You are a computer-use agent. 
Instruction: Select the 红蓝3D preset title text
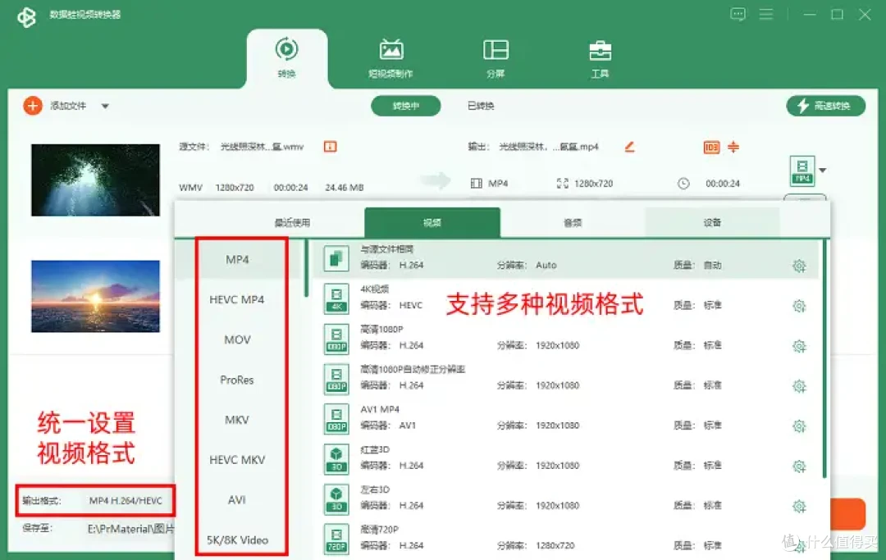pos(375,449)
